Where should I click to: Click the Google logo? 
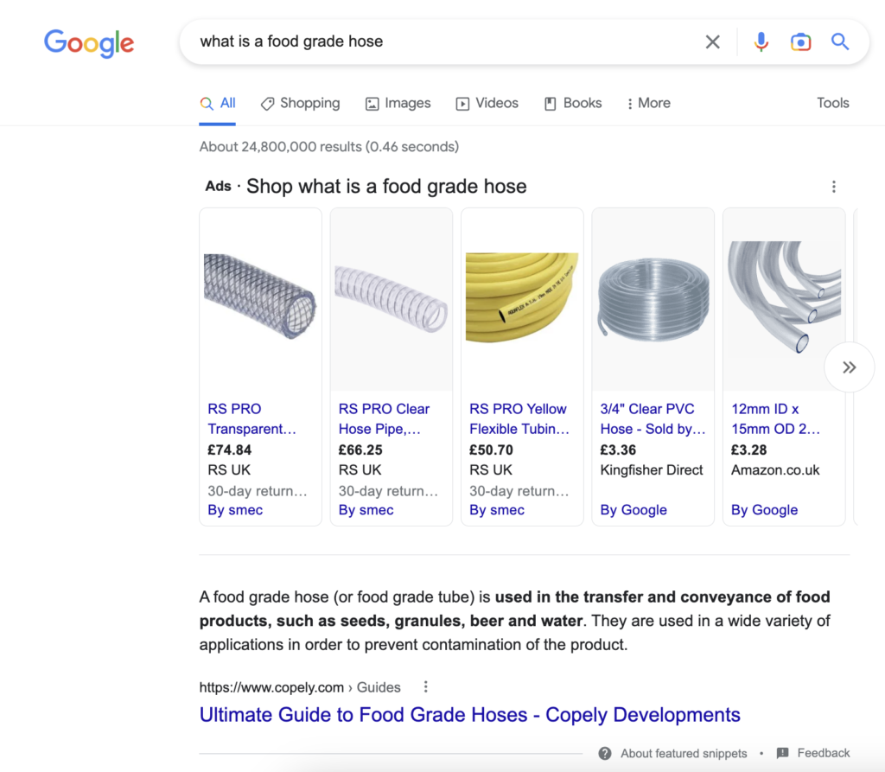[x=89, y=42]
